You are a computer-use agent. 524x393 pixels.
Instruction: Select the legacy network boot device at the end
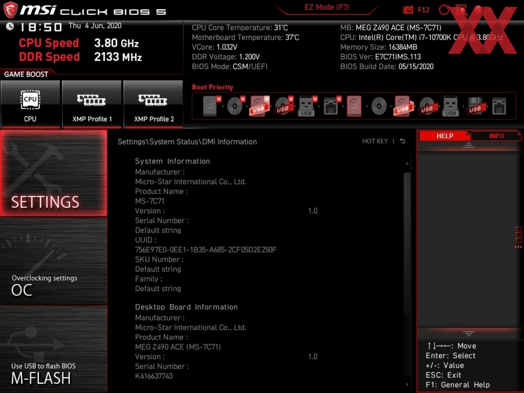[499, 106]
